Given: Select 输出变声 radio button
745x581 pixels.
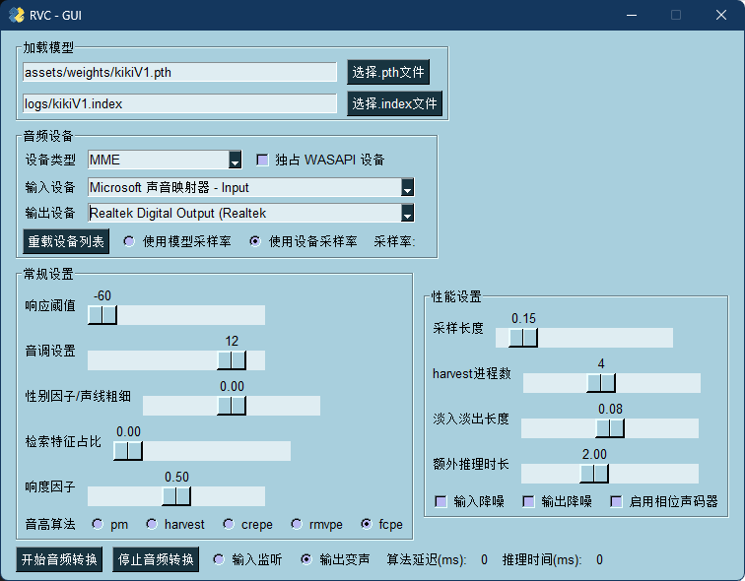Looking at the screenshot, I should tap(305, 559).
